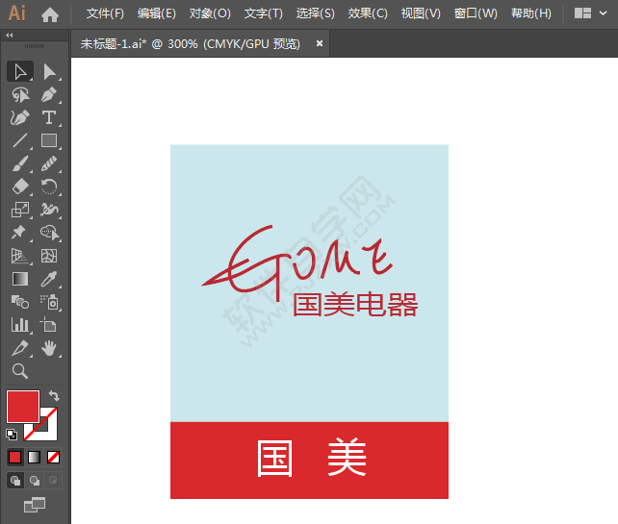Open the 帮助(H) menu
This screenshot has width=618, height=524.
point(531,13)
